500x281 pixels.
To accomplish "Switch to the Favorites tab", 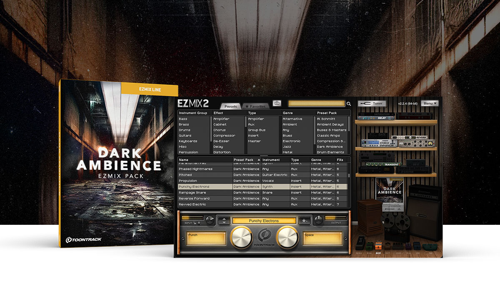I will (x=255, y=107).
